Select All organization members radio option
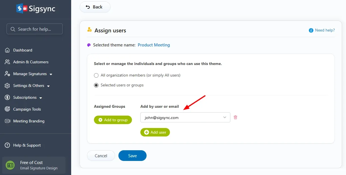This screenshot has height=175, width=346. click(x=96, y=75)
